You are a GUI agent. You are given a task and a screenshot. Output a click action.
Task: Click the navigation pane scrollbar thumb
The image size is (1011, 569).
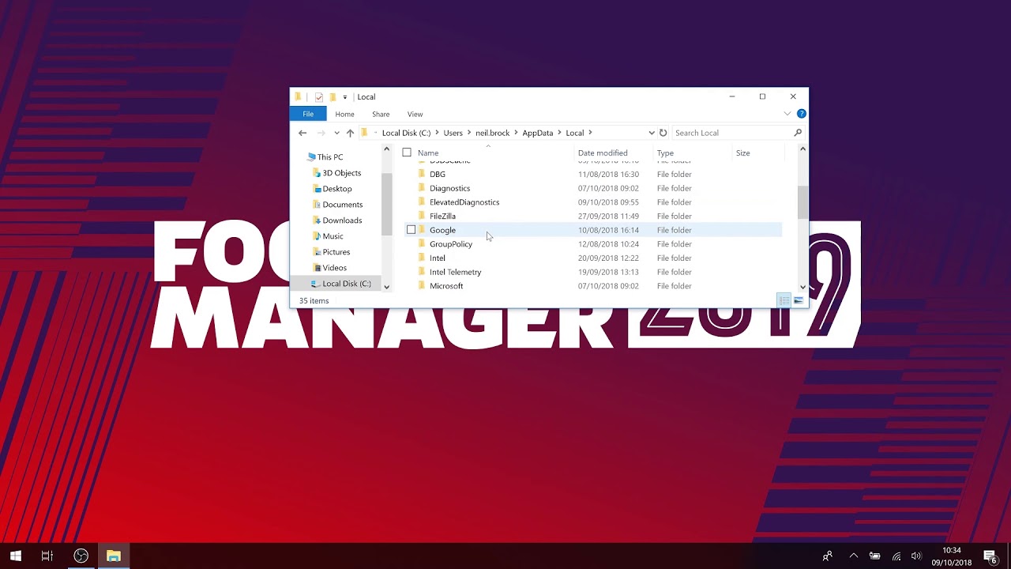click(386, 203)
